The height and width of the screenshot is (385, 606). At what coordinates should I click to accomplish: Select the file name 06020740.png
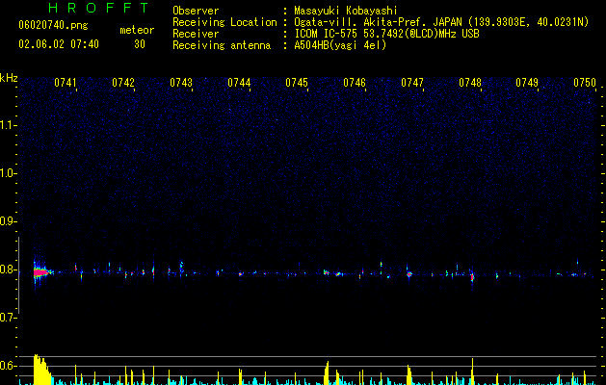click(53, 25)
